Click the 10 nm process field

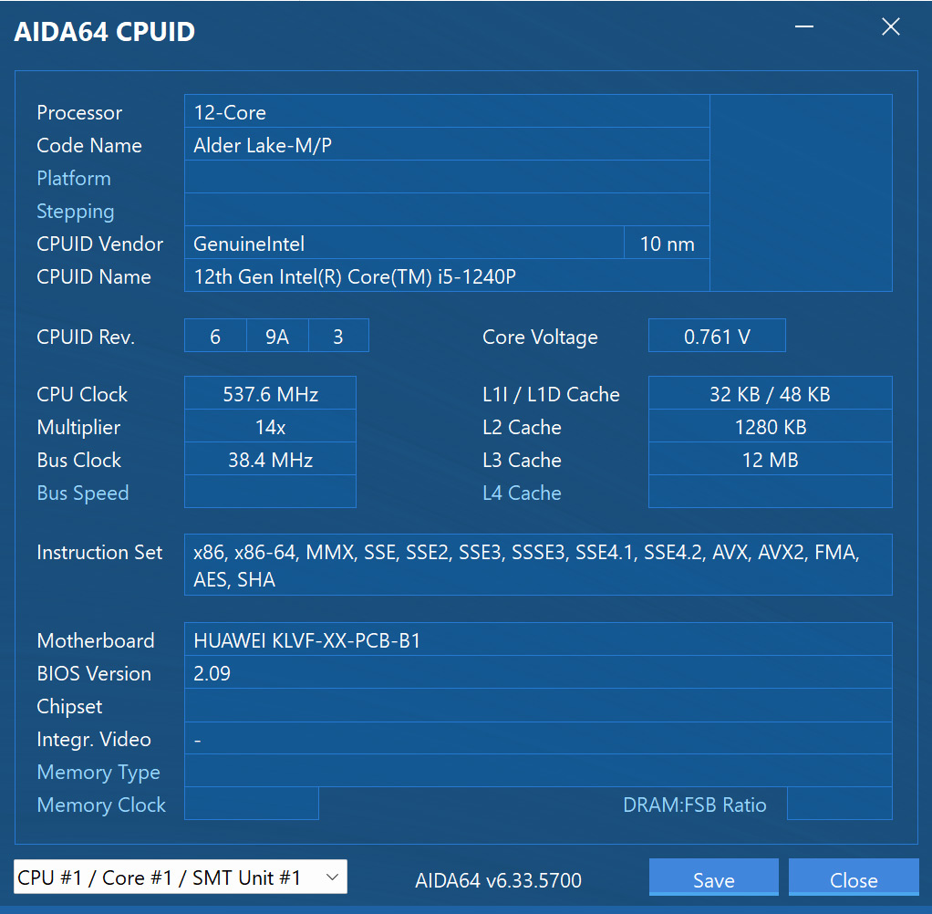[x=667, y=243]
